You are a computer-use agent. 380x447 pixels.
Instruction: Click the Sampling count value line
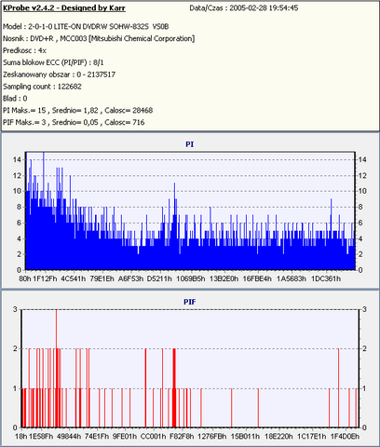[42, 87]
